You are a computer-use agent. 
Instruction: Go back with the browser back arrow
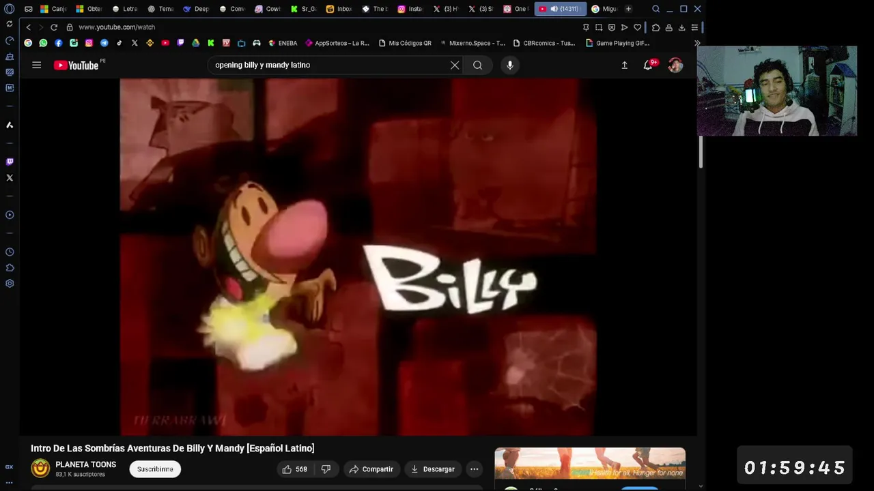click(28, 27)
